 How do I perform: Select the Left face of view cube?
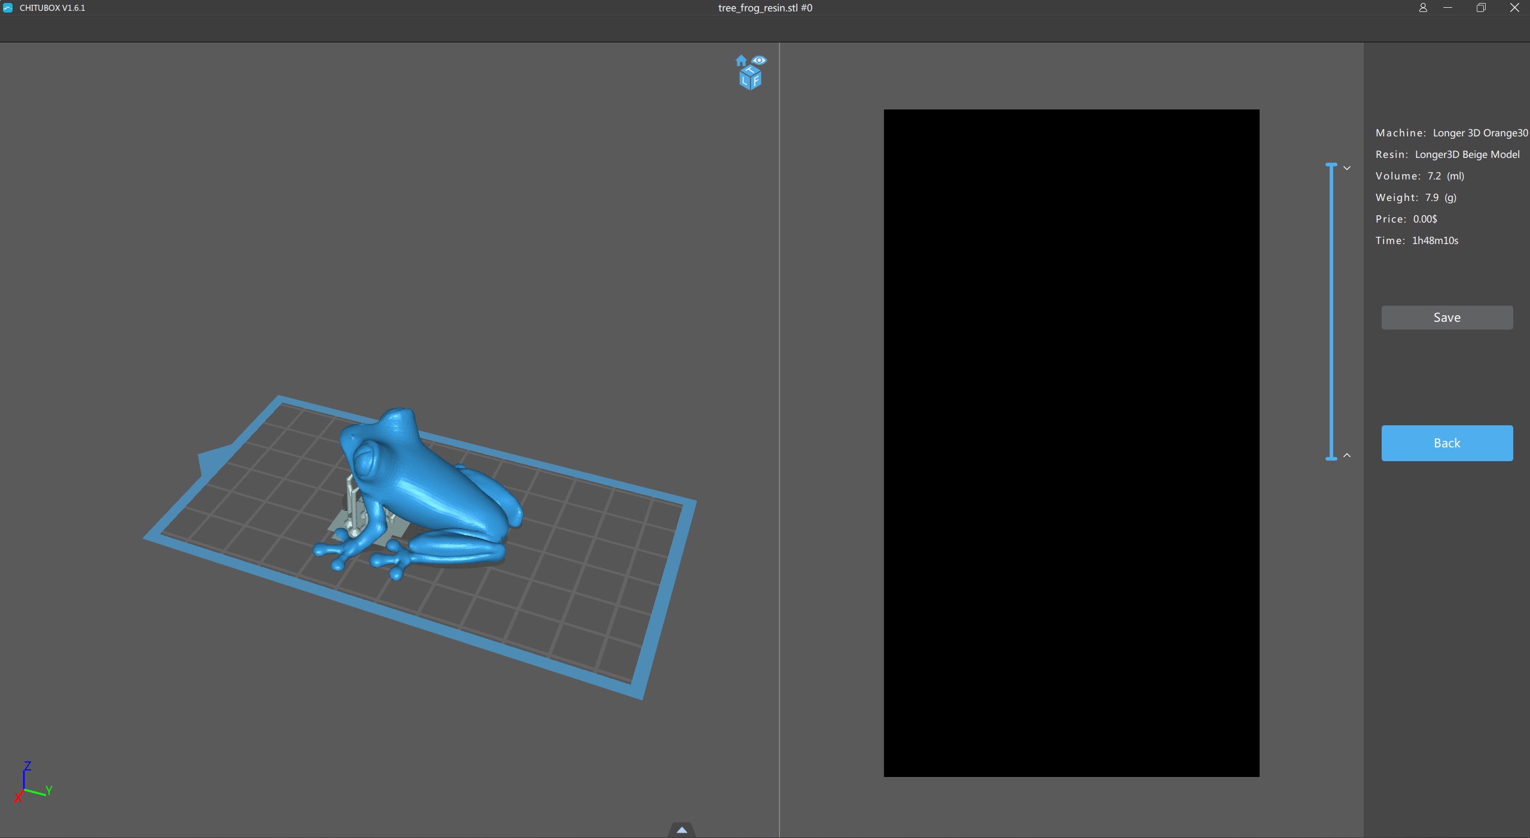point(745,81)
